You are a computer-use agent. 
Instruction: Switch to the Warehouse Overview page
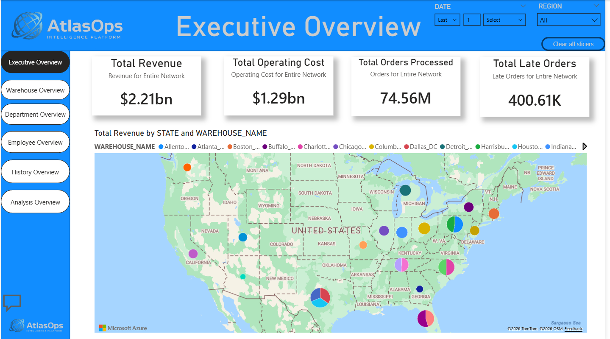35,90
